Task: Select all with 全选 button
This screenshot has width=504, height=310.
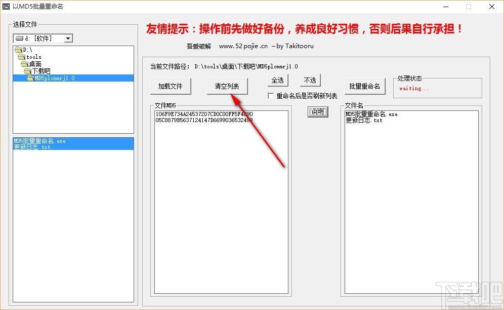Action: tap(278, 80)
